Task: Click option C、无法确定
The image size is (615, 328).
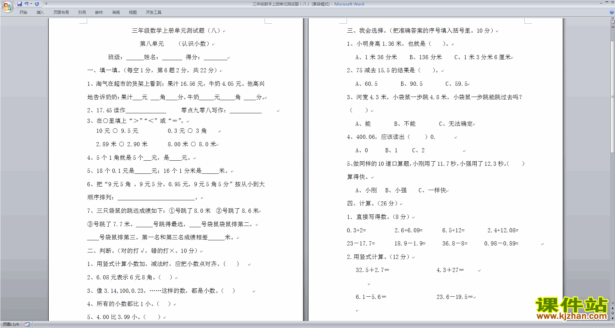Action: pyautogui.click(x=456, y=124)
